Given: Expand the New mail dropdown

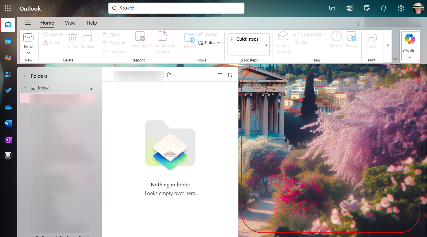Looking at the screenshot, I should coord(28,52).
